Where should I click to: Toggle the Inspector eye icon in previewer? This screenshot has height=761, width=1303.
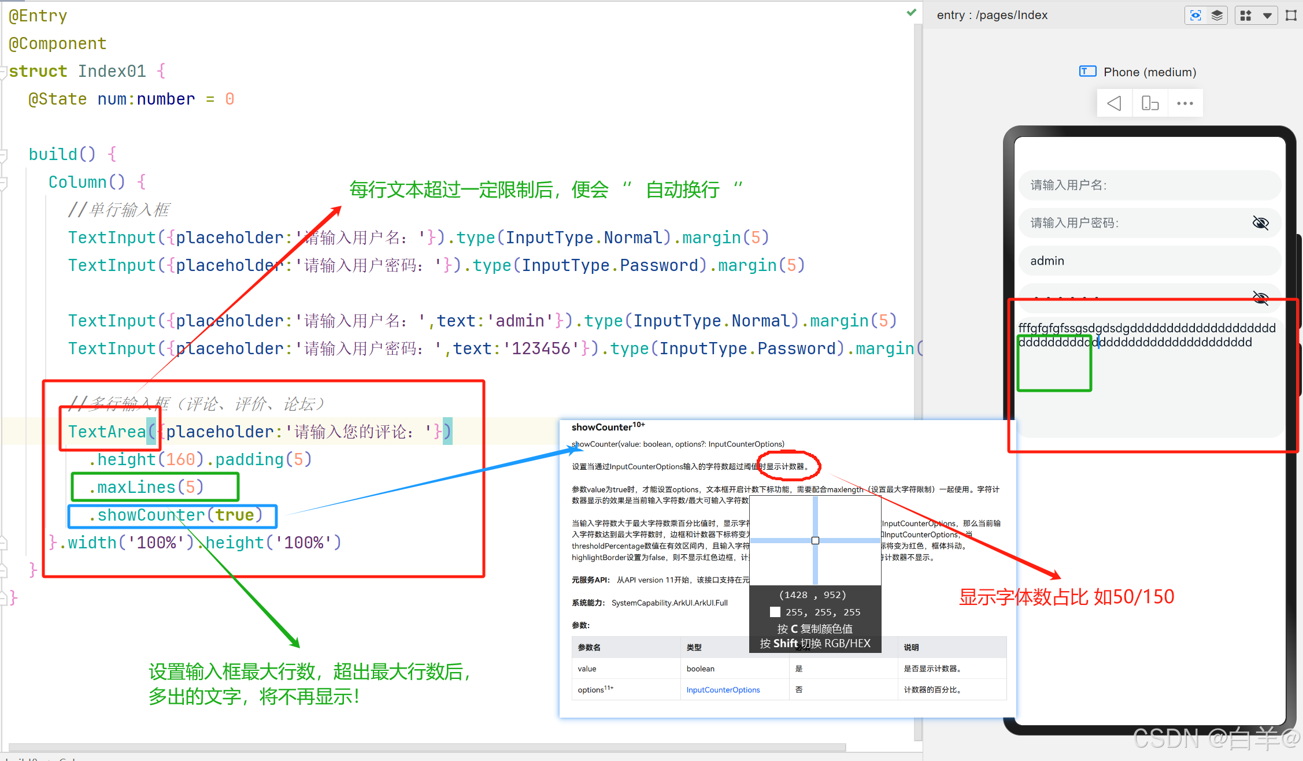1195,16
